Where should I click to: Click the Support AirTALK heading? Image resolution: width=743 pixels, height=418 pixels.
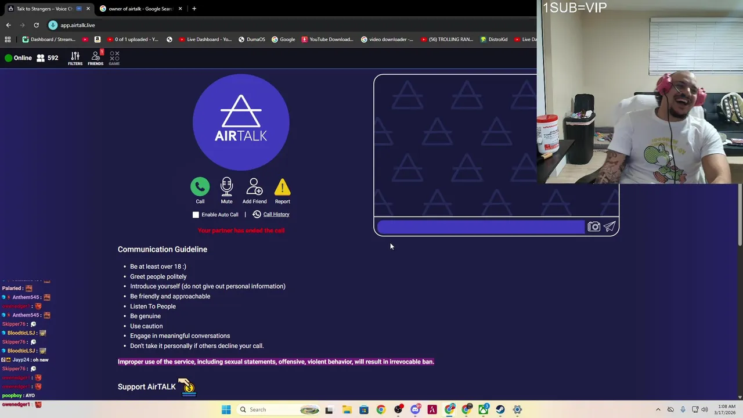[x=147, y=387]
